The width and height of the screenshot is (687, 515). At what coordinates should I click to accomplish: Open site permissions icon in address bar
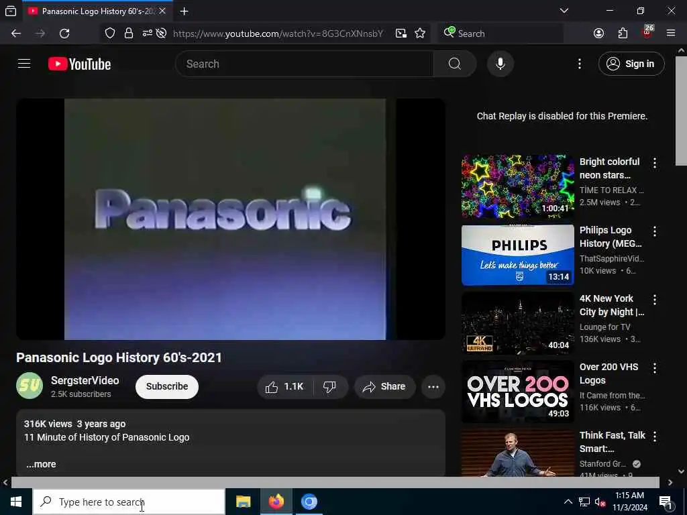click(147, 34)
